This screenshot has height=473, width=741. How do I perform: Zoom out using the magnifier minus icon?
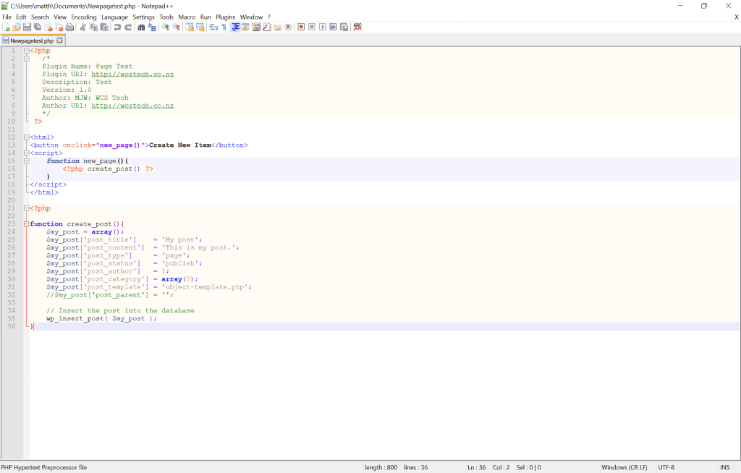[x=177, y=27]
